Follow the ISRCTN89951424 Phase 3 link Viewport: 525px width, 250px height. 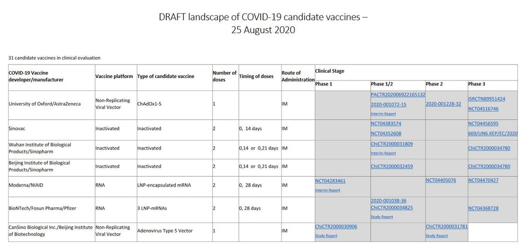coord(486,99)
